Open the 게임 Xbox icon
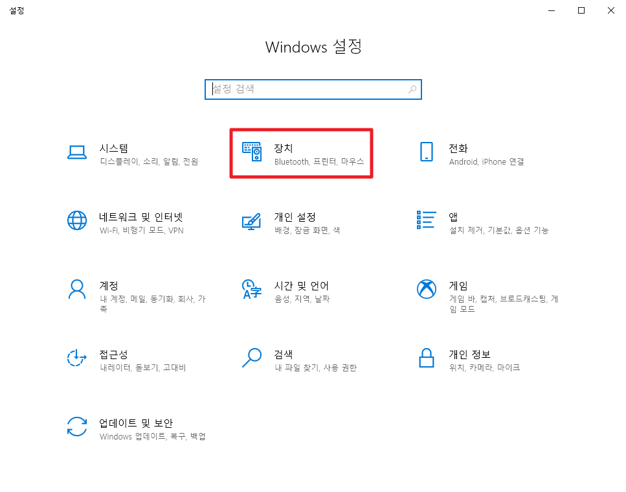The image size is (626, 492). coord(427,289)
